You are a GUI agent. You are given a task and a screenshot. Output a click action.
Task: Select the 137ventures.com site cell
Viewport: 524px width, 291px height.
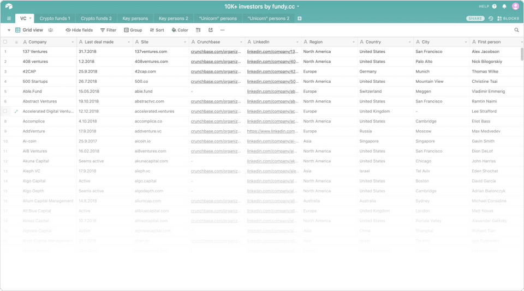(x=160, y=52)
